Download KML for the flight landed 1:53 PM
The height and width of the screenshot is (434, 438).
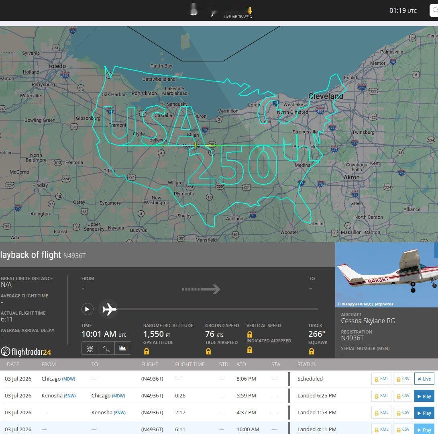tap(381, 413)
